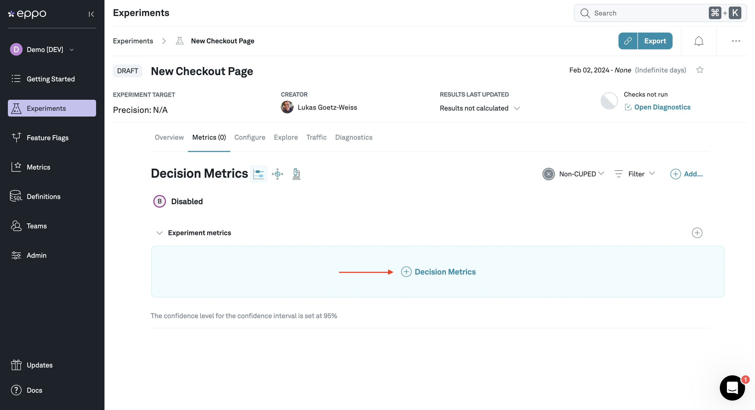This screenshot has height=410, width=755.
Task: Click the notification bell icon
Action: [x=699, y=41]
